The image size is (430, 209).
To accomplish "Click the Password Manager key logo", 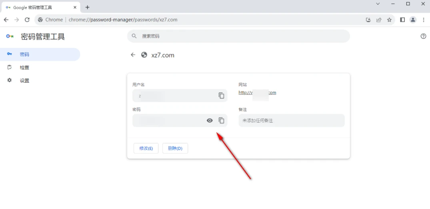I will [10, 36].
